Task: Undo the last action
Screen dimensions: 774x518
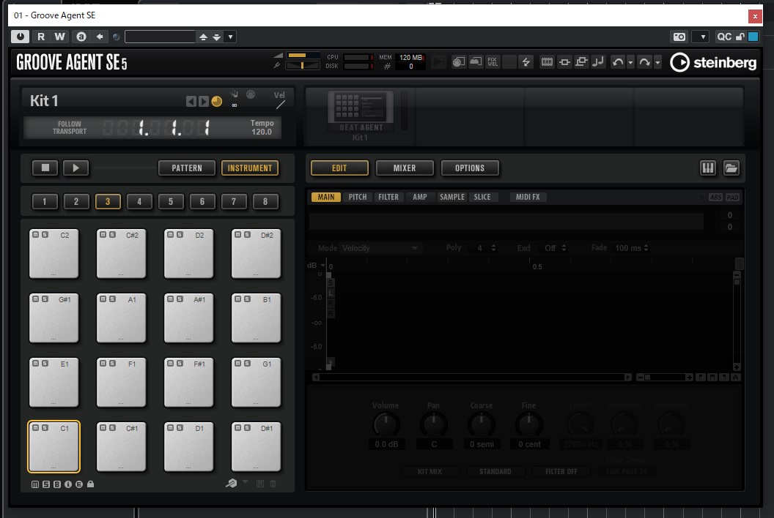Action: tap(618, 62)
